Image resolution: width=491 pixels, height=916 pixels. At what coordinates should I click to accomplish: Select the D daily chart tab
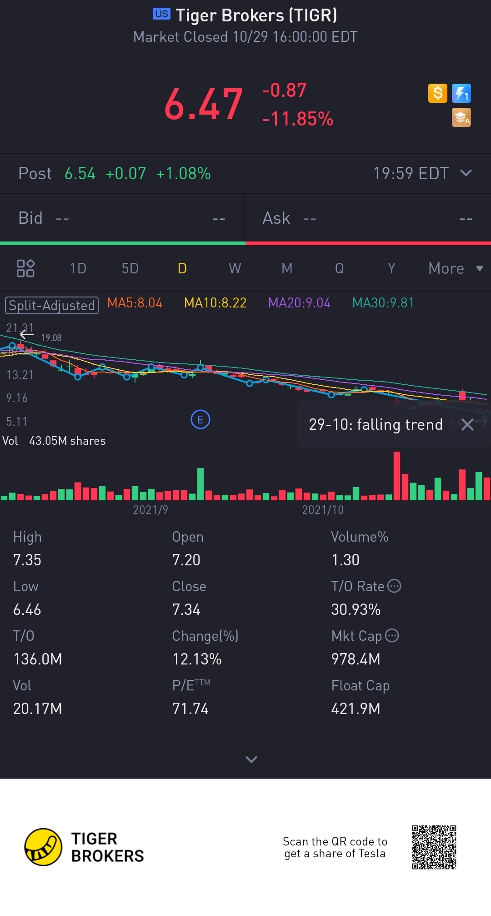point(182,268)
